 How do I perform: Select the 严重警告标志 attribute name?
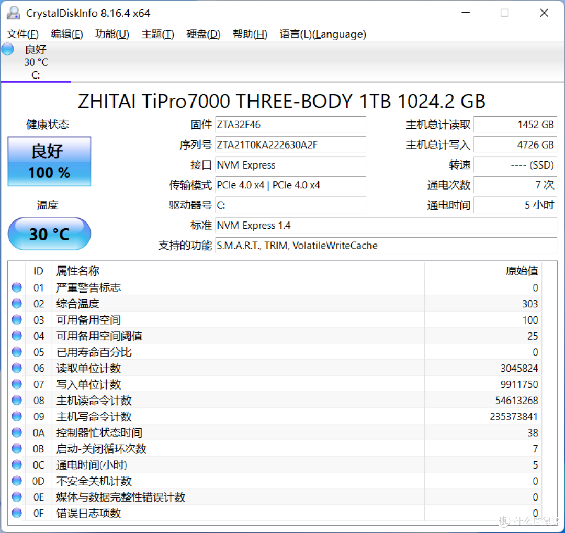[x=88, y=288]
